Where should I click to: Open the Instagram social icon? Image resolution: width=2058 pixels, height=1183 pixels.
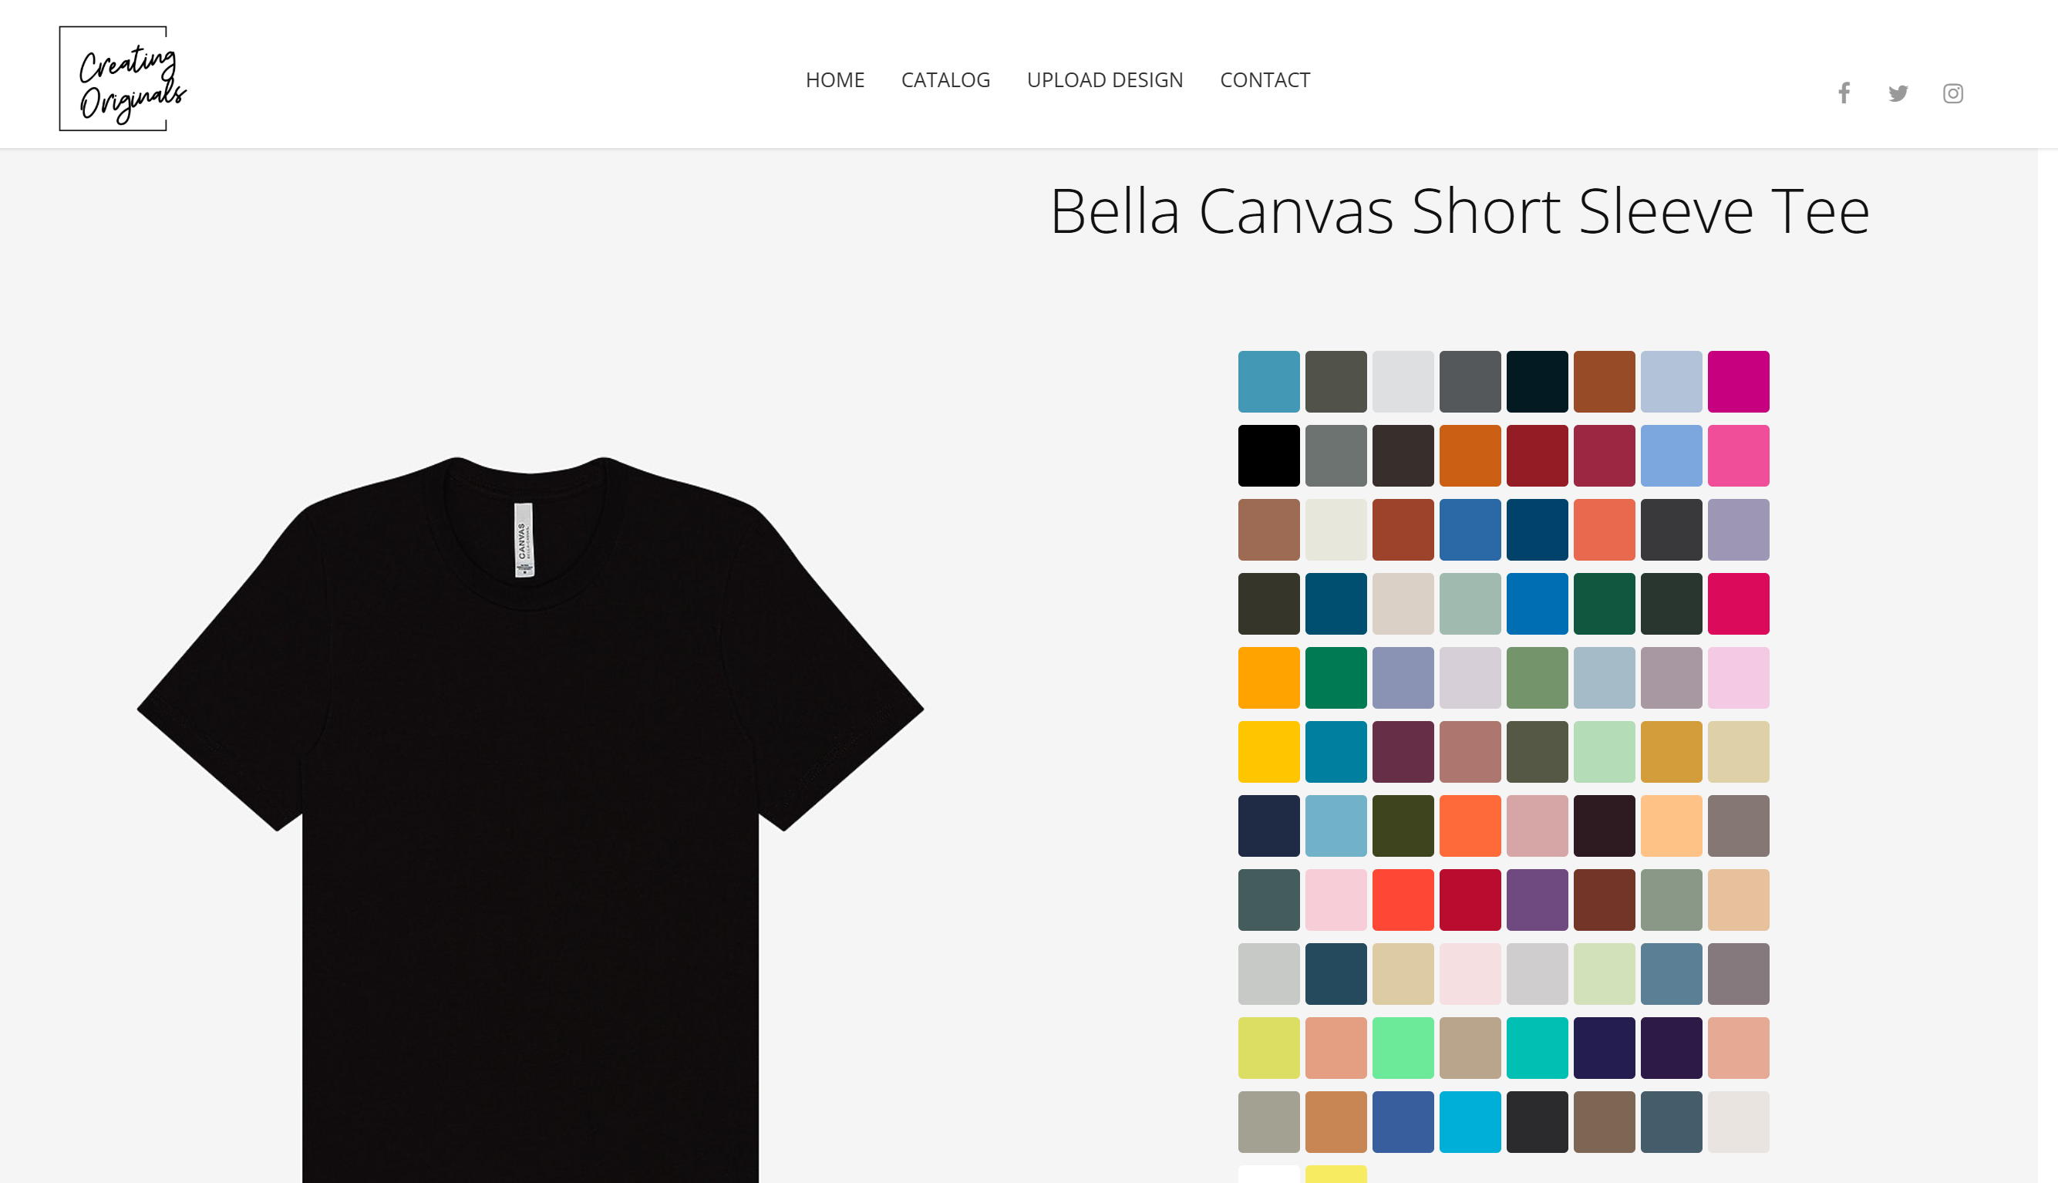(x=1952, y=93)
